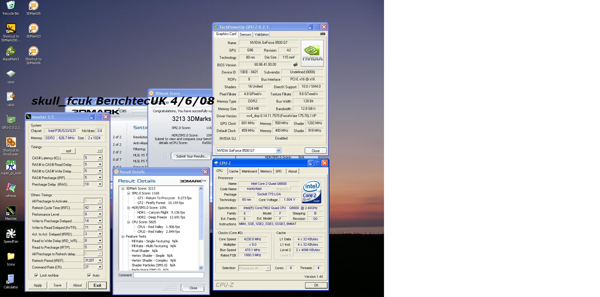This screenshot has height=297, width=600.
Task: Open the CPU-Z Mainboard tab
Action: point(249,171)
